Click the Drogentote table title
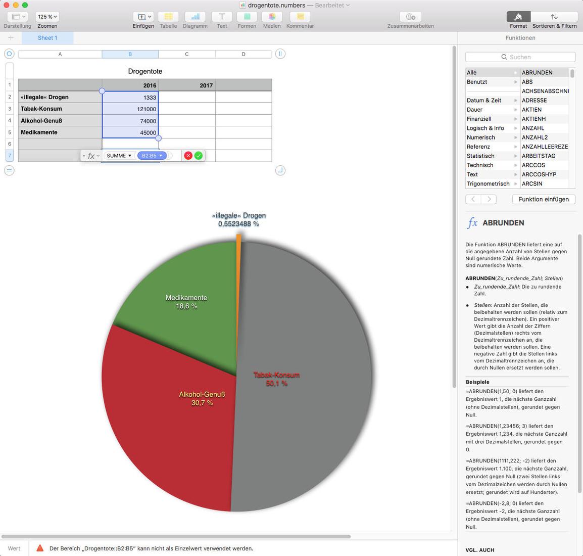Screen dimensions: 583x556 tap(145, 71)
